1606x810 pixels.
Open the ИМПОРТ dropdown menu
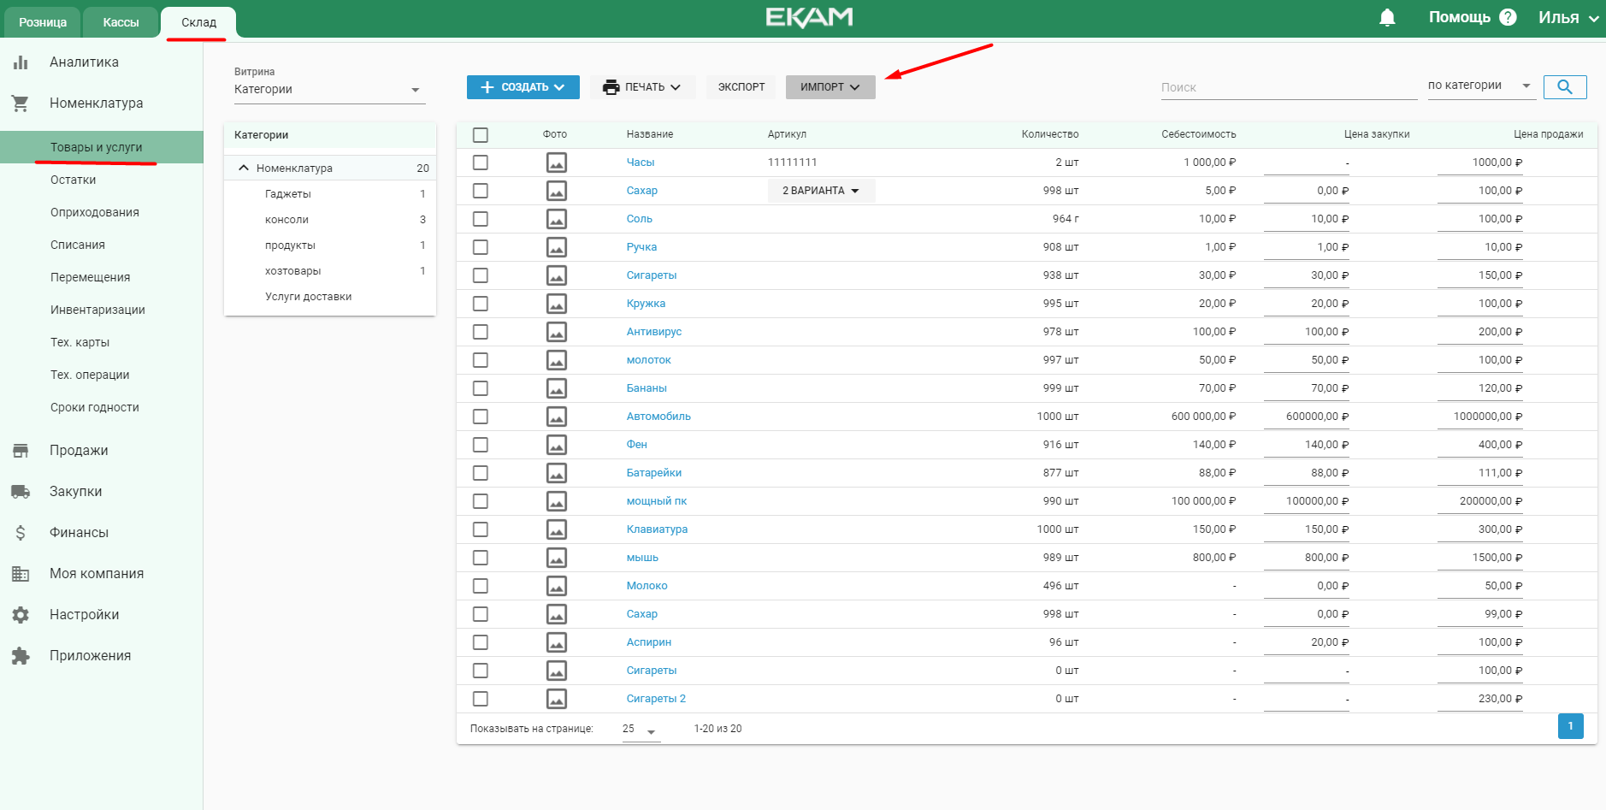[x=830, y=87]
